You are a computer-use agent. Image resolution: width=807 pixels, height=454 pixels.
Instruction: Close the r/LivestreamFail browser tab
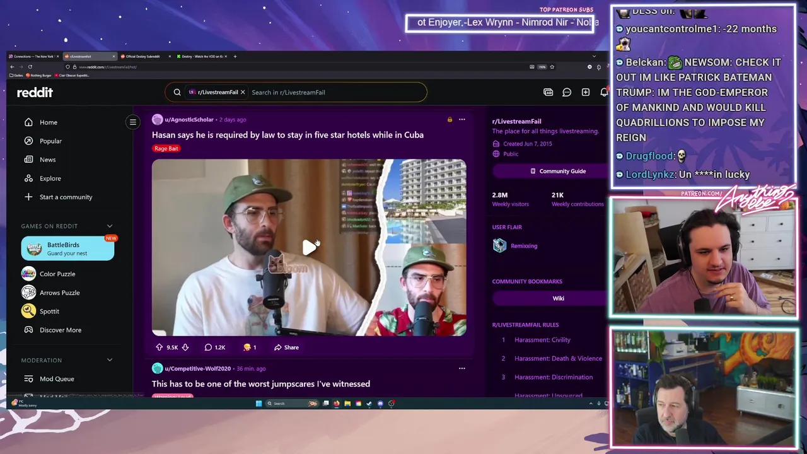pyautogui.click(x=113, y=56)
